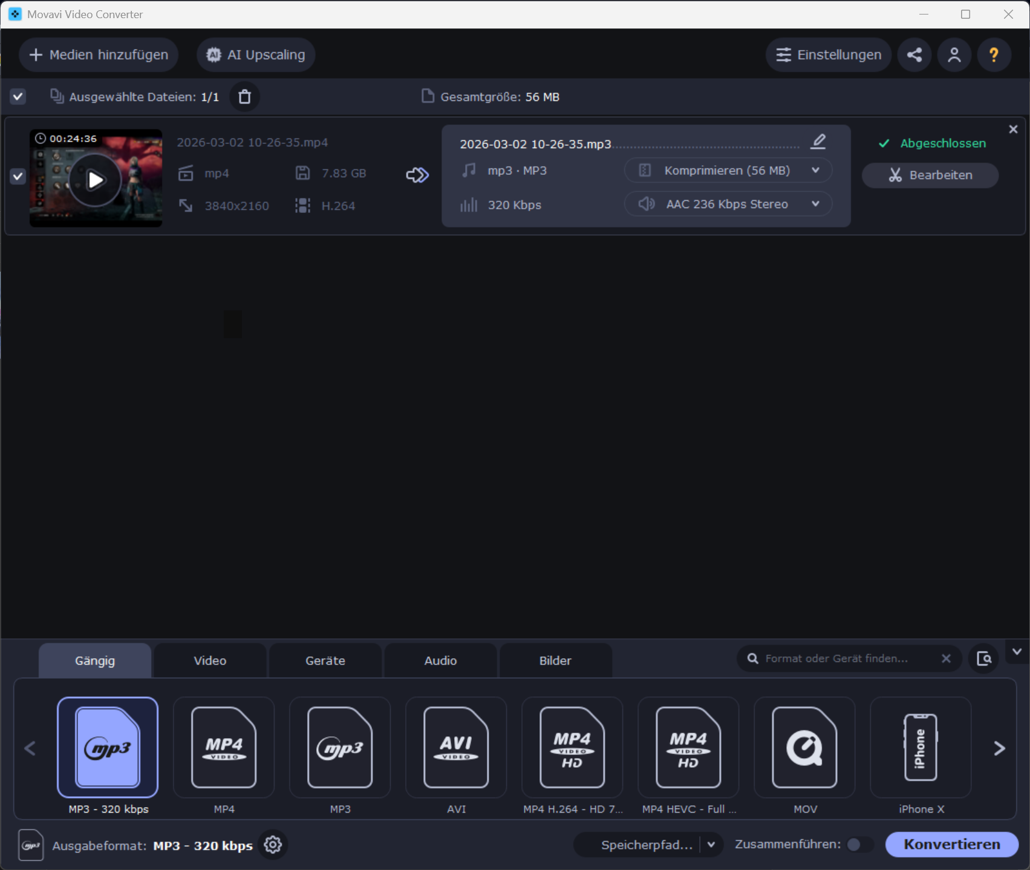Click the 7.83 GB file size text

pyautogui.click(x=344, y=174)
